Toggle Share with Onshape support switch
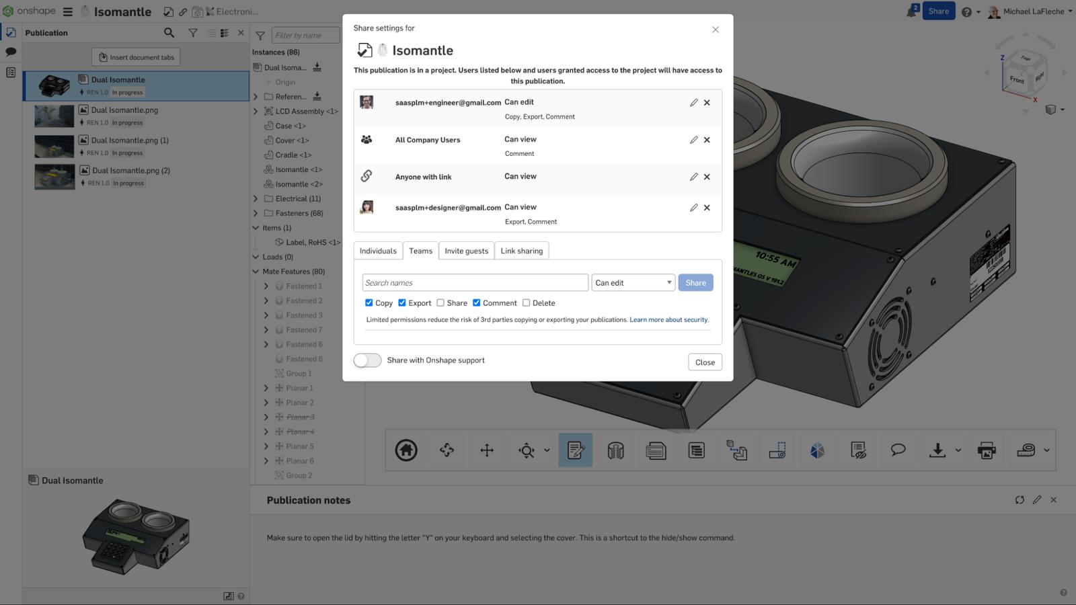 pos(367,360)
